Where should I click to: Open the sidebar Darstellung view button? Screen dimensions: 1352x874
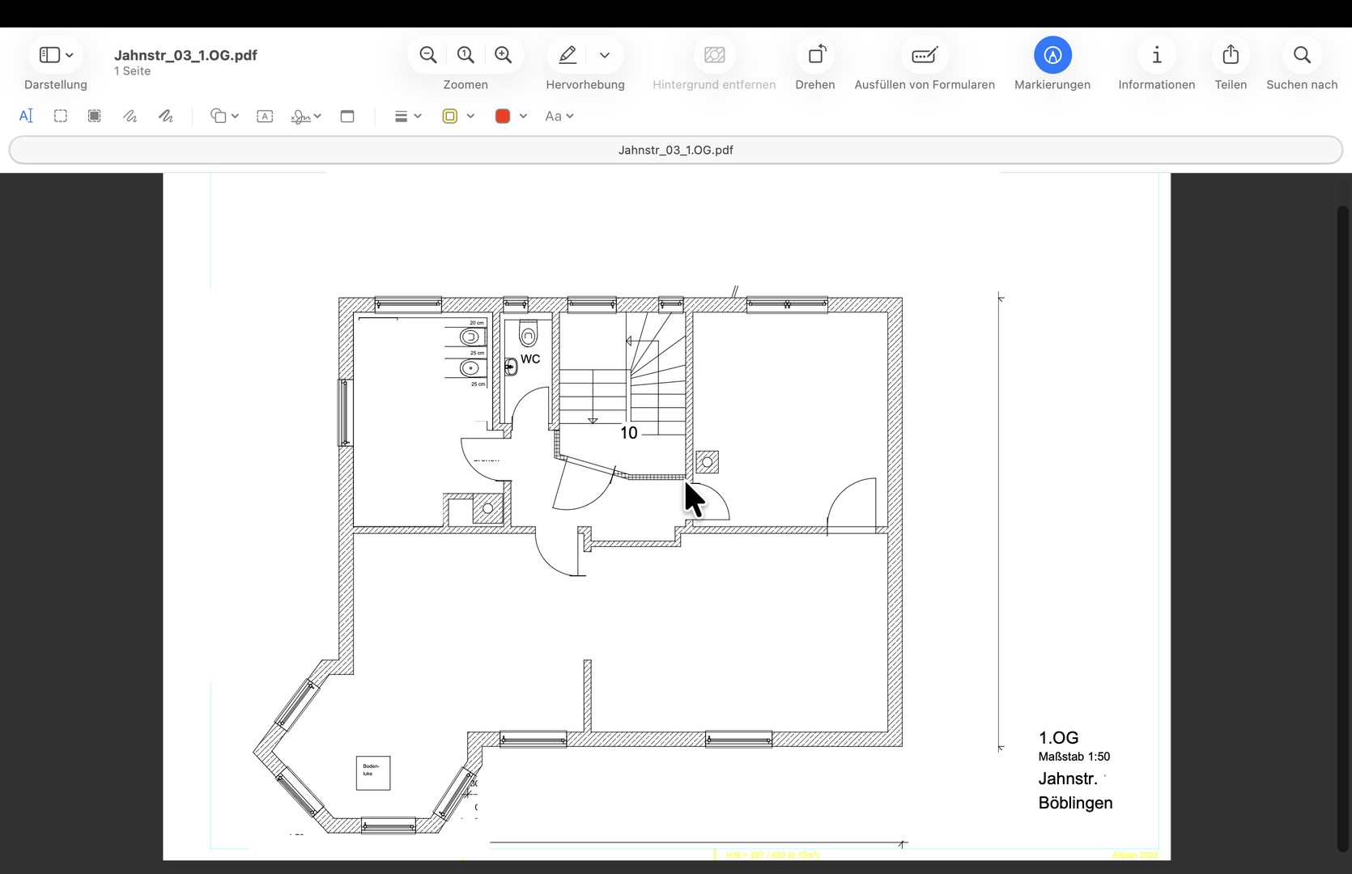[x=49, y=55]
